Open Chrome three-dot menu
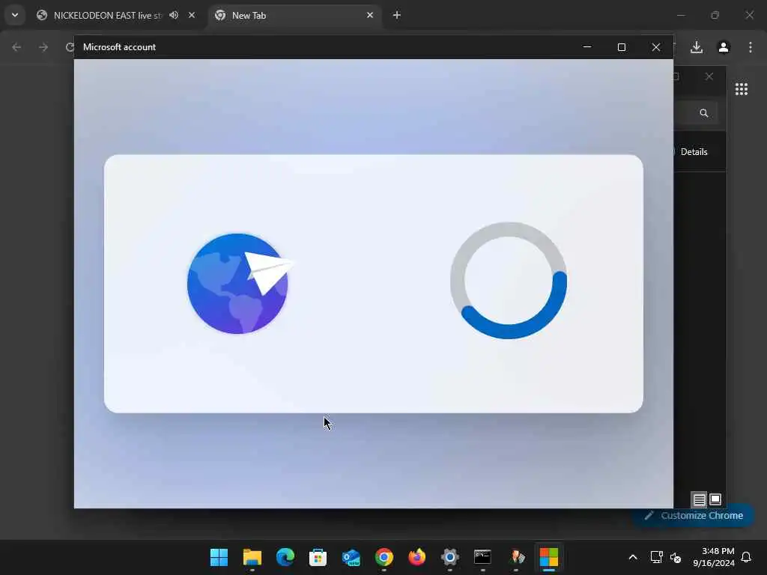This screenshot has height=575, width=767. [x=751, y=47]
